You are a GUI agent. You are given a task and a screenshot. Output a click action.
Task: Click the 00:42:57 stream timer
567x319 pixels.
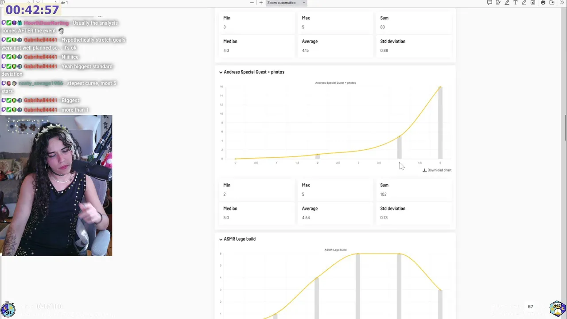32,10
